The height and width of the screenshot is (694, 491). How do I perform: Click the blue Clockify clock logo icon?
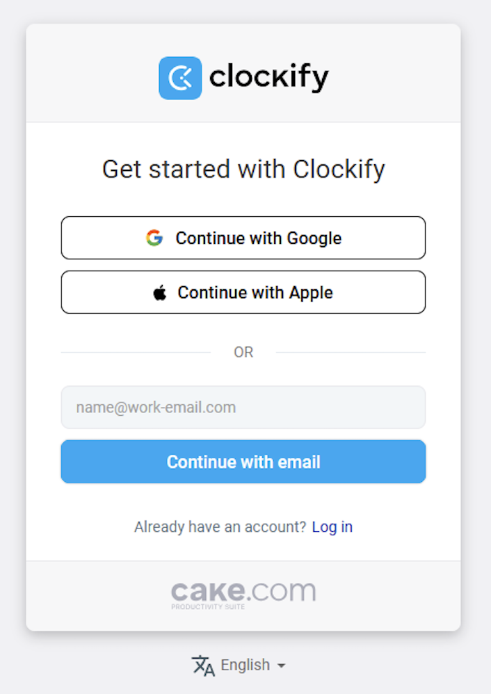click(x=180, y=78)
